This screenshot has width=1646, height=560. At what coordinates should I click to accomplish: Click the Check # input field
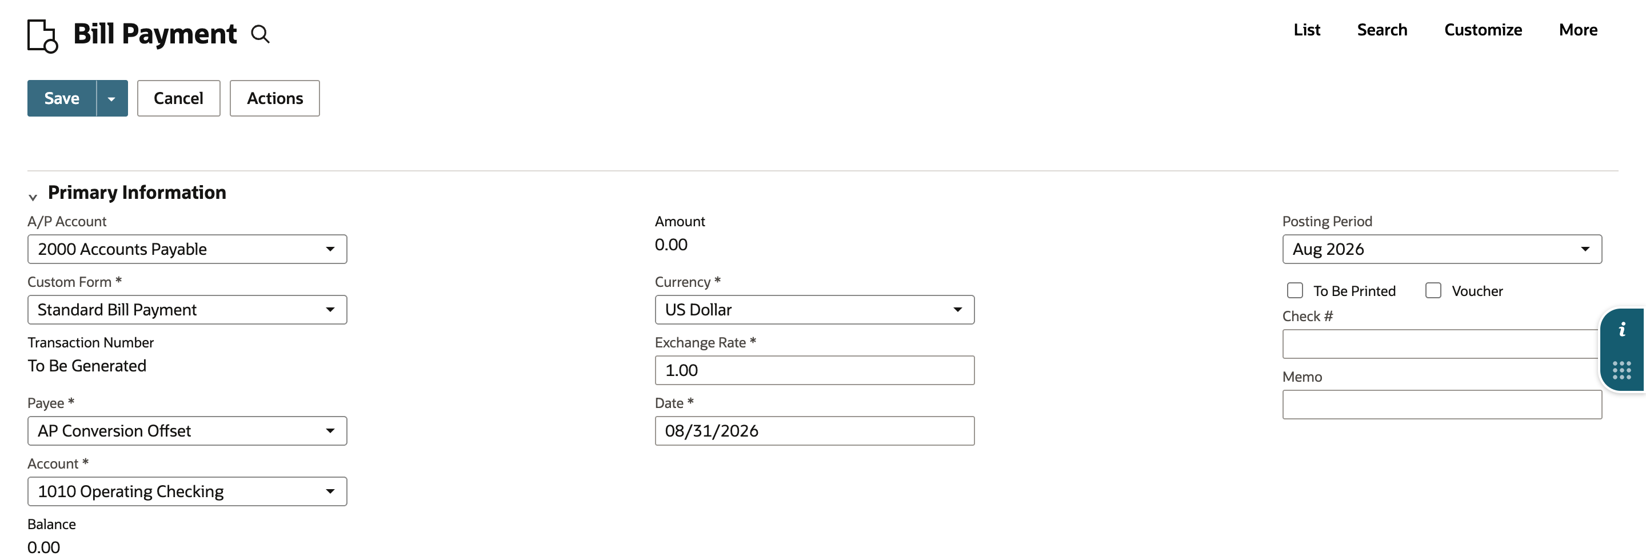click(1441, 344)
